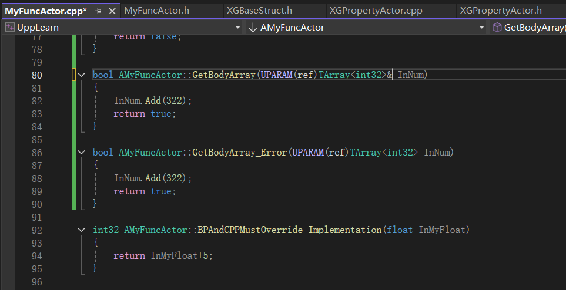Open the XGBaseStruct.h tab
This screenshot has height=290, width=566.
click(259, 11)
